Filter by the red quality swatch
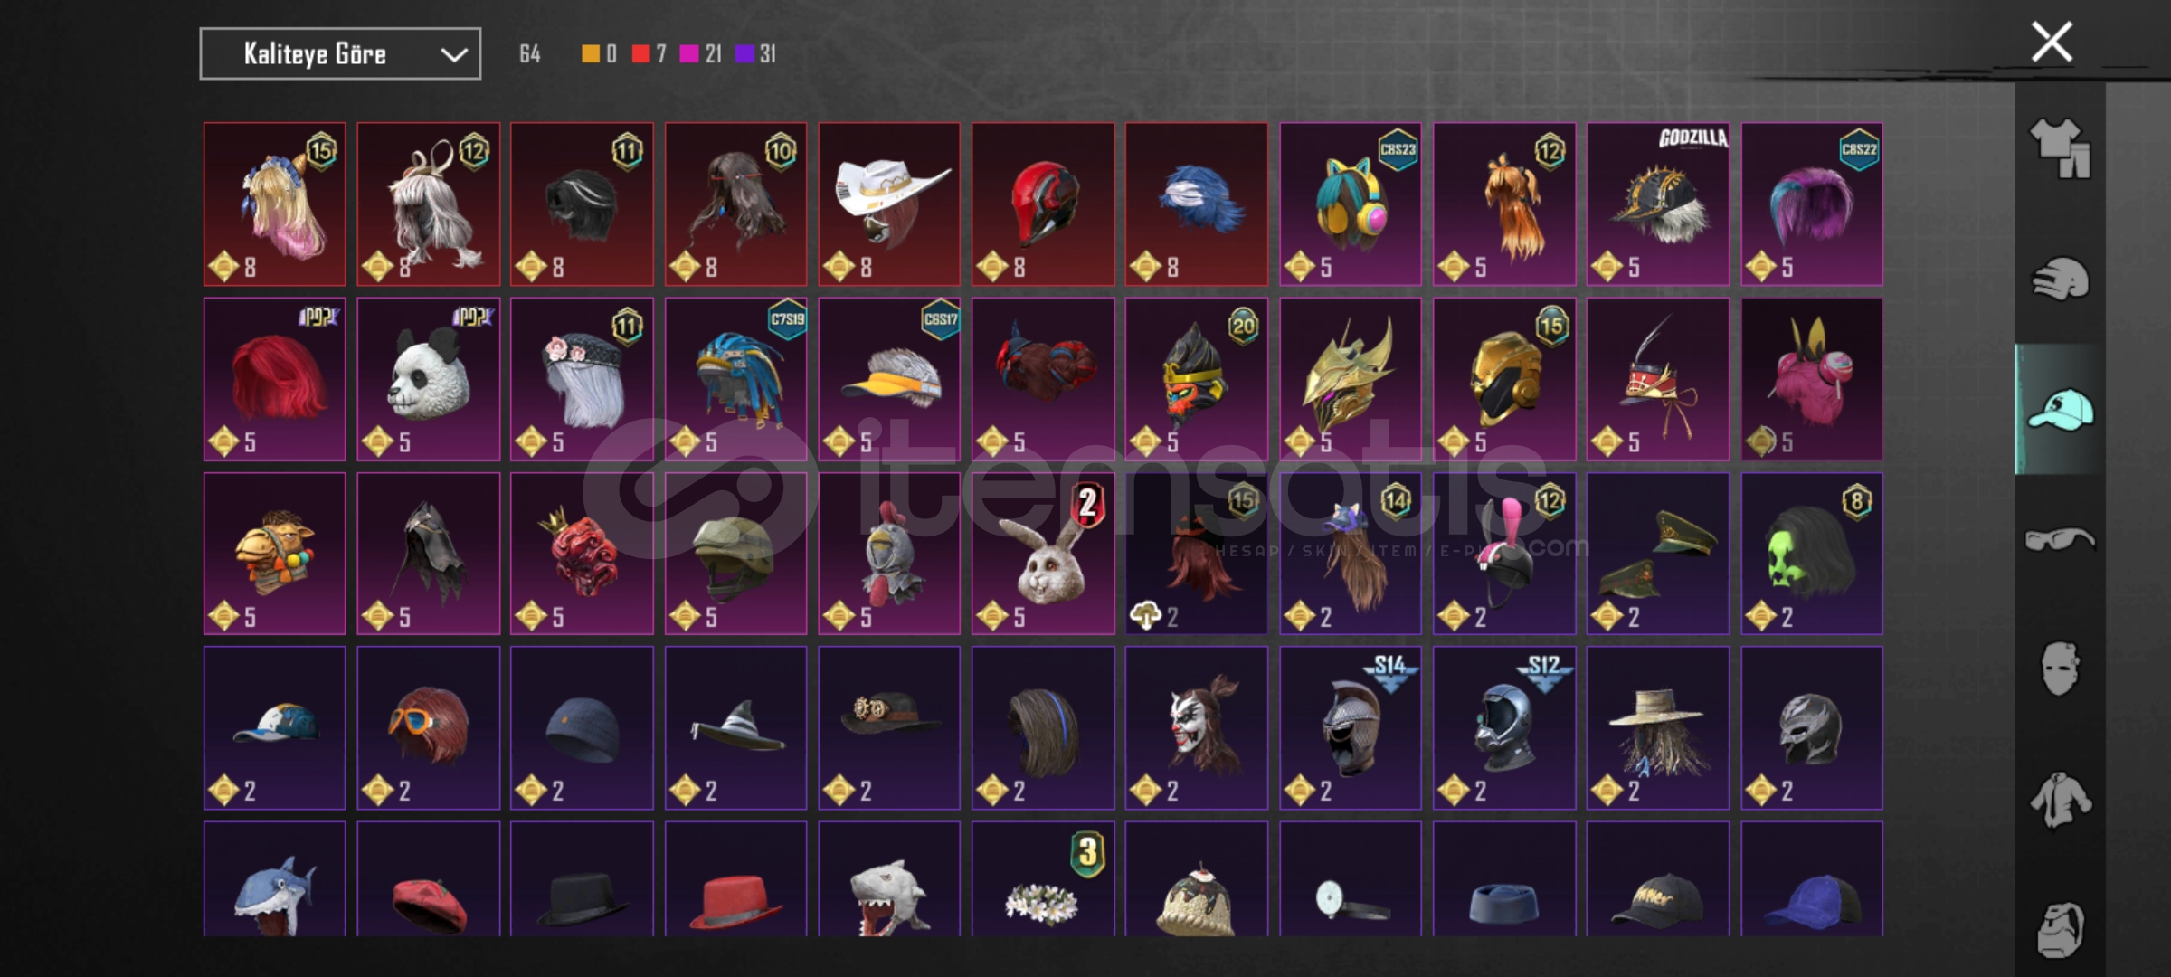The height and width of the screenshot is (977, 2171). pyautogui.click(x=641, y=54)
